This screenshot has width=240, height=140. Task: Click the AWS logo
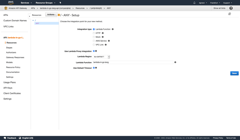[x=11, y=2]
